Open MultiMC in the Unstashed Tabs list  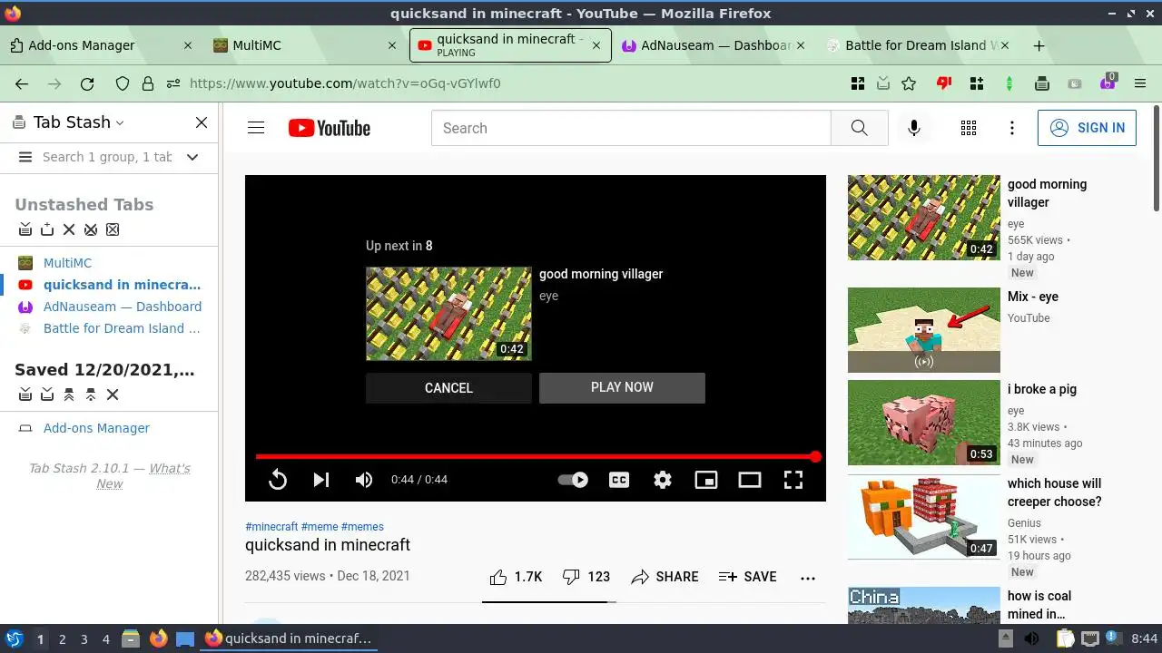(67, 263)
